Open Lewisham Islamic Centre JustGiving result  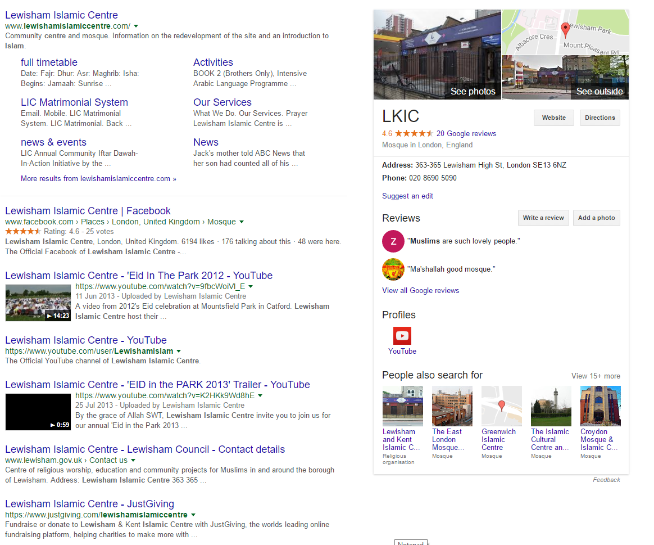pyautogui.click(x=89, y=504)
